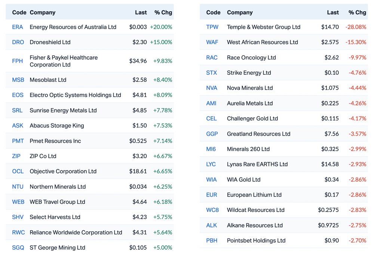Screen dimensions: 374x253
Task: Click the STX code link
Action: (x=212, y=72)
